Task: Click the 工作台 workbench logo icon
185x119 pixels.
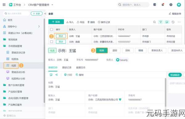Action: pyautogui.click(x=11, y=5)
